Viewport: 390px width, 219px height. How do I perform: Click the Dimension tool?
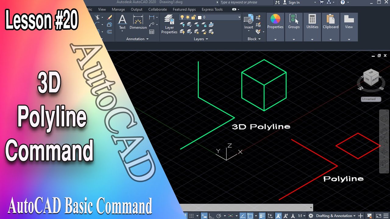(138, 22)
